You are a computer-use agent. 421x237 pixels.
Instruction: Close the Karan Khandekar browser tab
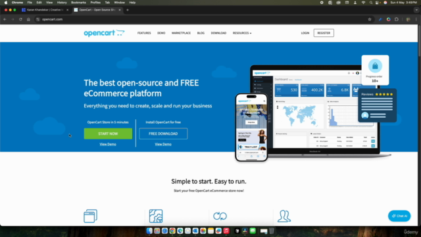(x=67, y=10)
